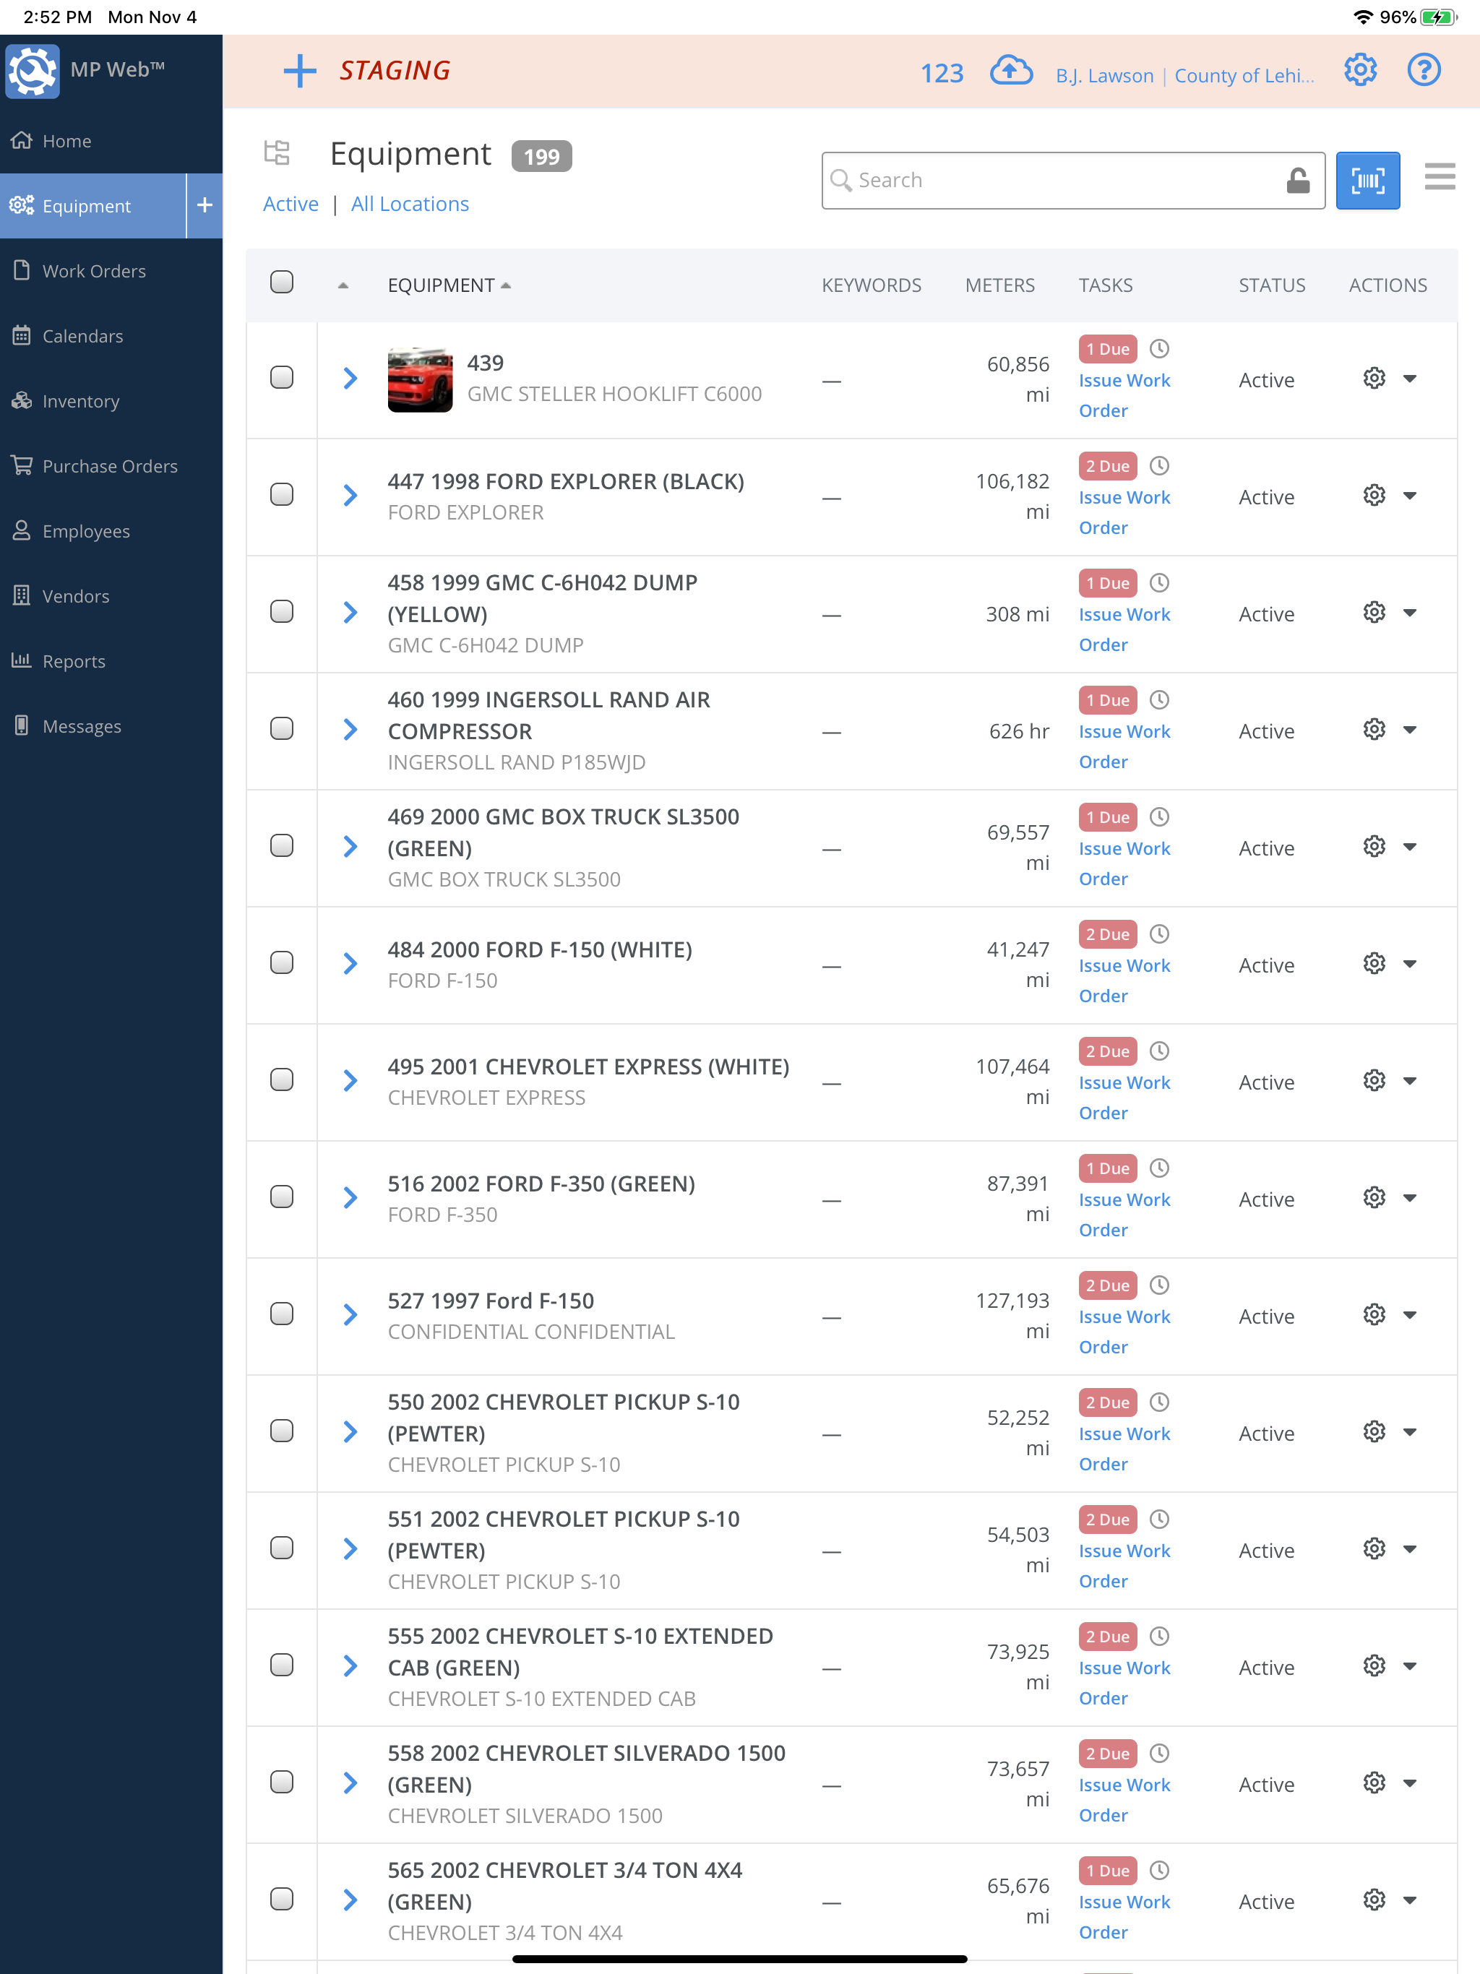Open actions gear for 460 Ingersoll Rand
The width and height of the screenshot is (1480, 1974).
click(x=1374, y=729)
